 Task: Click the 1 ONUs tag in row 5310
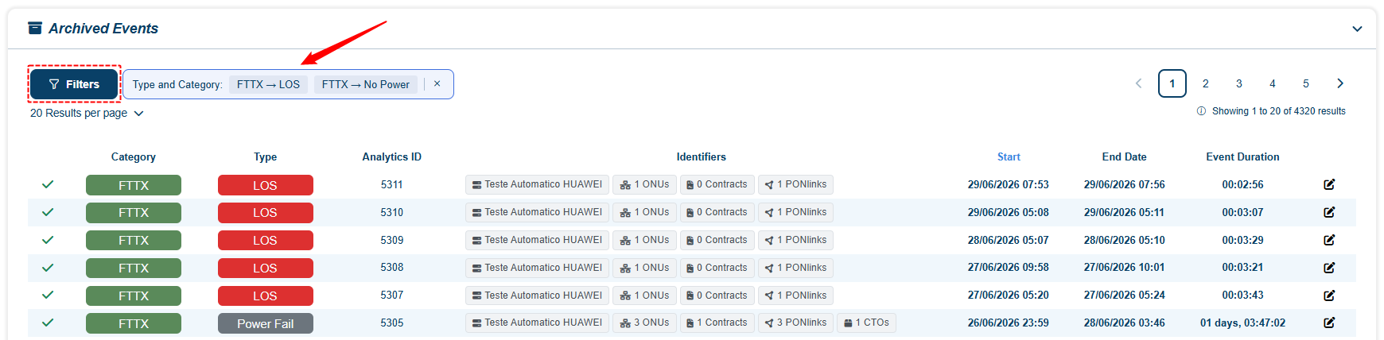point(644,212)
